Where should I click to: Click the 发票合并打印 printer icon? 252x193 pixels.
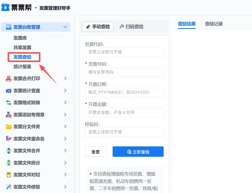[x=9, y=79]
